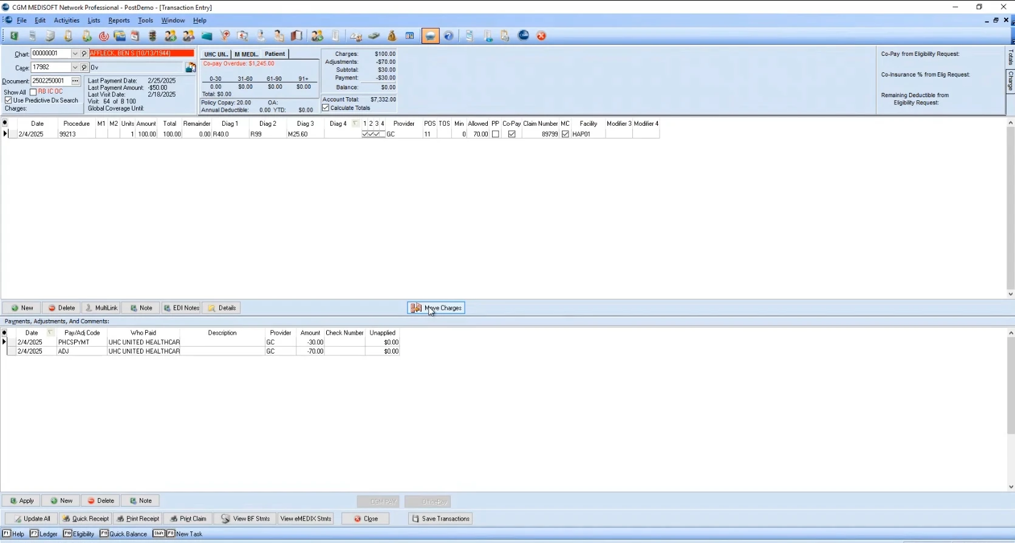
Task: Click the green dollar icon in the toolbar
Action: pos(14,36)
